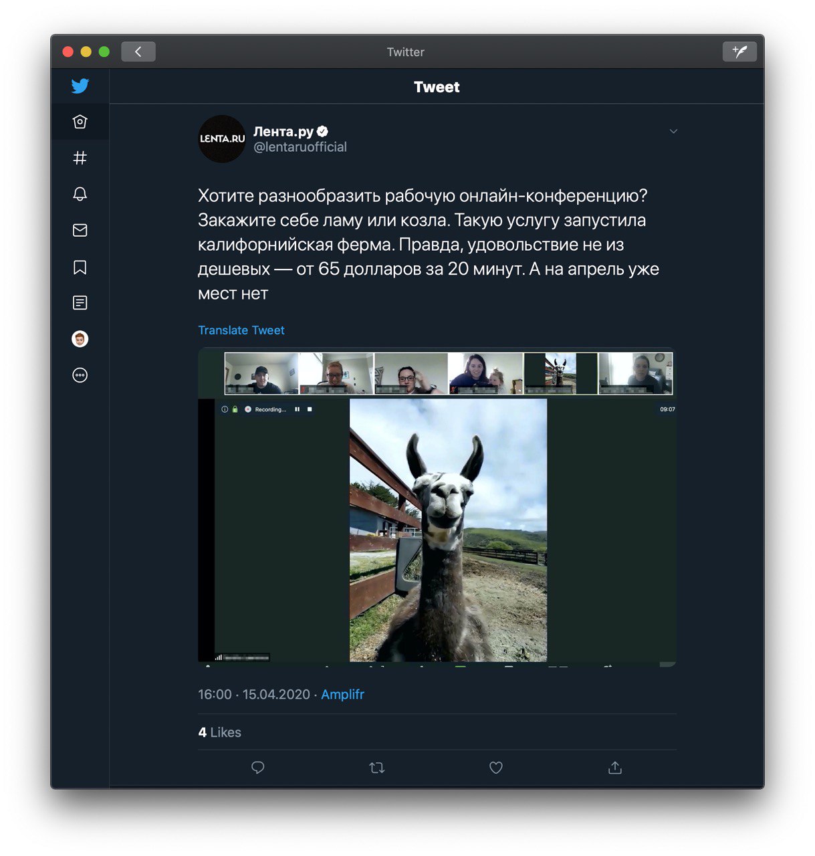The image size is (815, 856).
Task: Click the tweet text about онлайн-конференцию
Action: (429, 245)
